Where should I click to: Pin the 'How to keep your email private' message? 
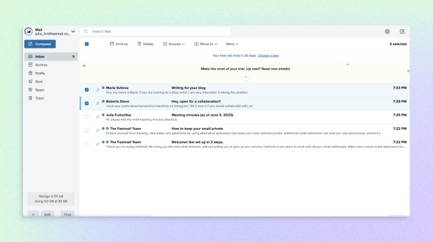(x=97, y=131)
